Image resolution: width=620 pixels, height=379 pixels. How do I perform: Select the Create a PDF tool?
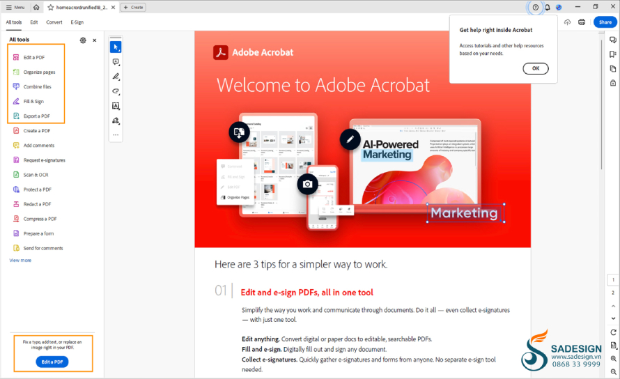(x=31, y=130)
